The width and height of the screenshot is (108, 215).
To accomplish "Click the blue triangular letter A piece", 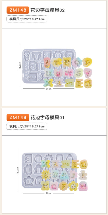I will [x=64, y=175].
